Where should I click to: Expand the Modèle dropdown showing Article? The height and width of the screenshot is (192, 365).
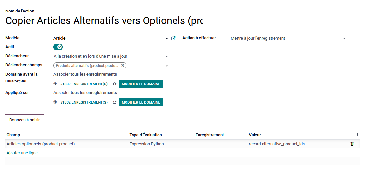point(166,39)
